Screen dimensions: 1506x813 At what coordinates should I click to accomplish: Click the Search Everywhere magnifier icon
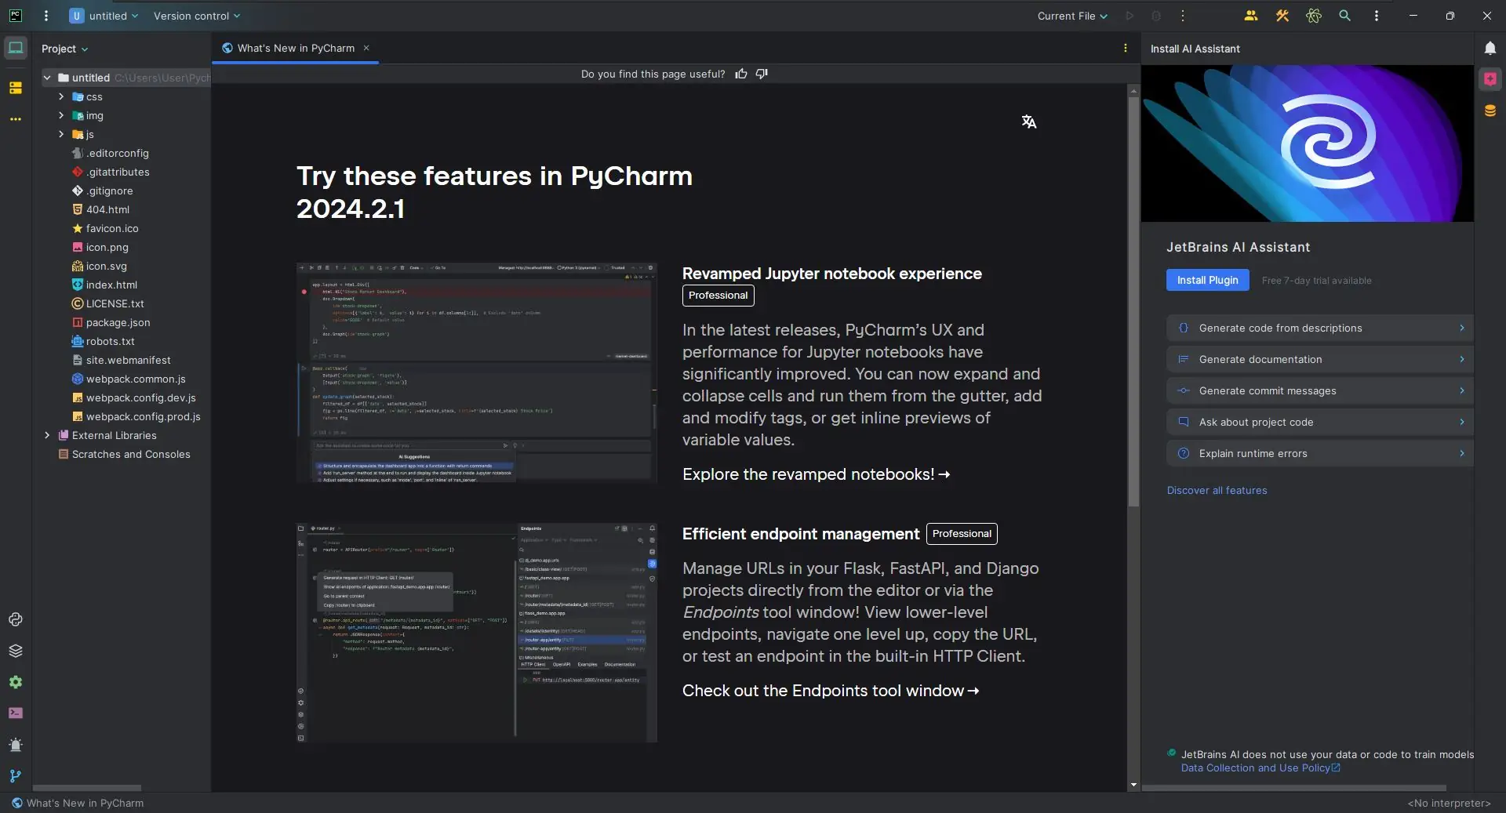click(1344, 16)
